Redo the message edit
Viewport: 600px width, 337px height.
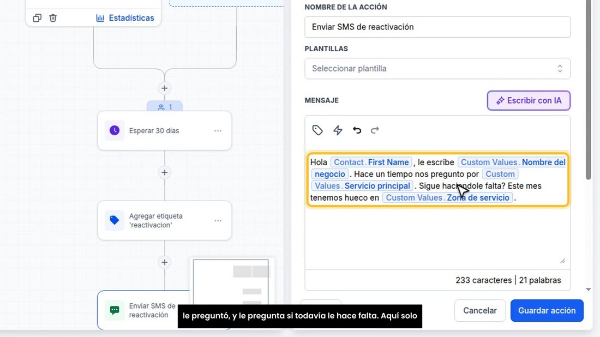point(375,130)
